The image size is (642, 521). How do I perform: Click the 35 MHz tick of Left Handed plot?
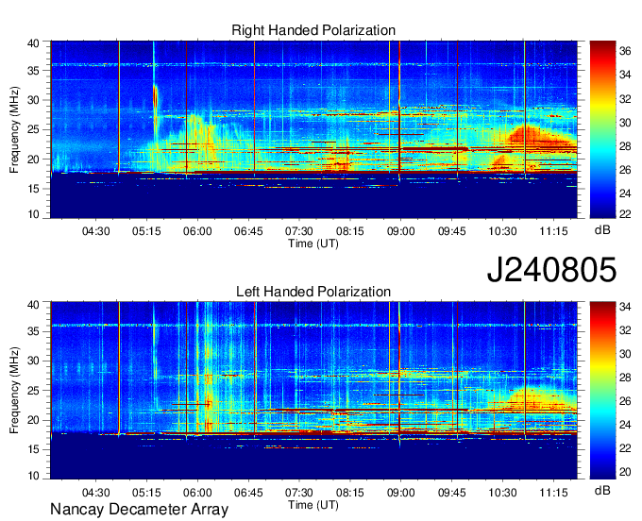click(x=33, y=331)
